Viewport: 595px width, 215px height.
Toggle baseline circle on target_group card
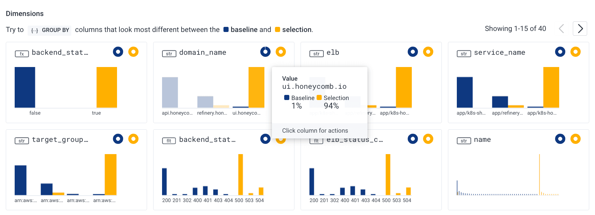pyautogui.click(x=118, y=139)
